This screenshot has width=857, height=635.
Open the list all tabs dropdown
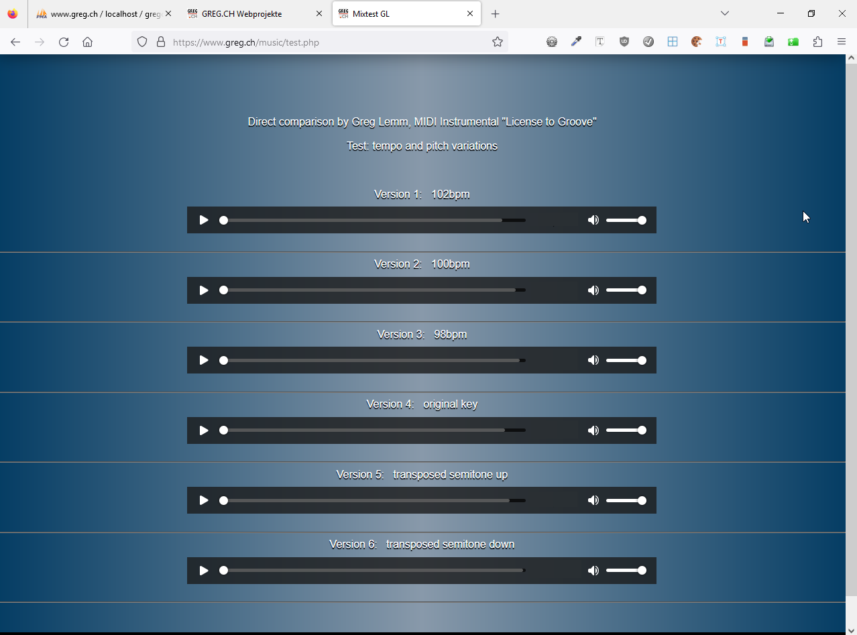coord(724,13)
